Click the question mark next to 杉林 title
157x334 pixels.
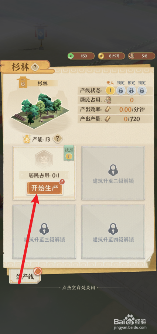pos(35,67)
